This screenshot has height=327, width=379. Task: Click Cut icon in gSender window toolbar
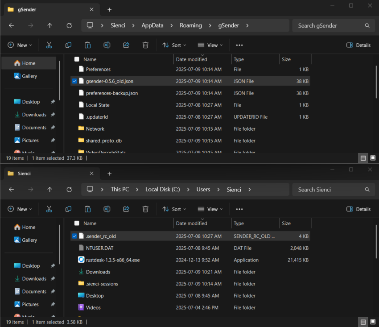click(49, 45)
